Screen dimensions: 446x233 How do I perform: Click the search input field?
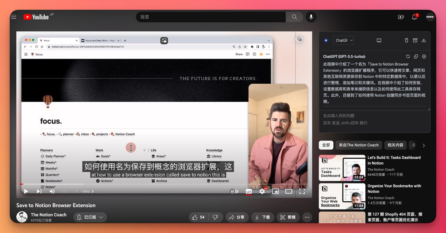point(211,17)
